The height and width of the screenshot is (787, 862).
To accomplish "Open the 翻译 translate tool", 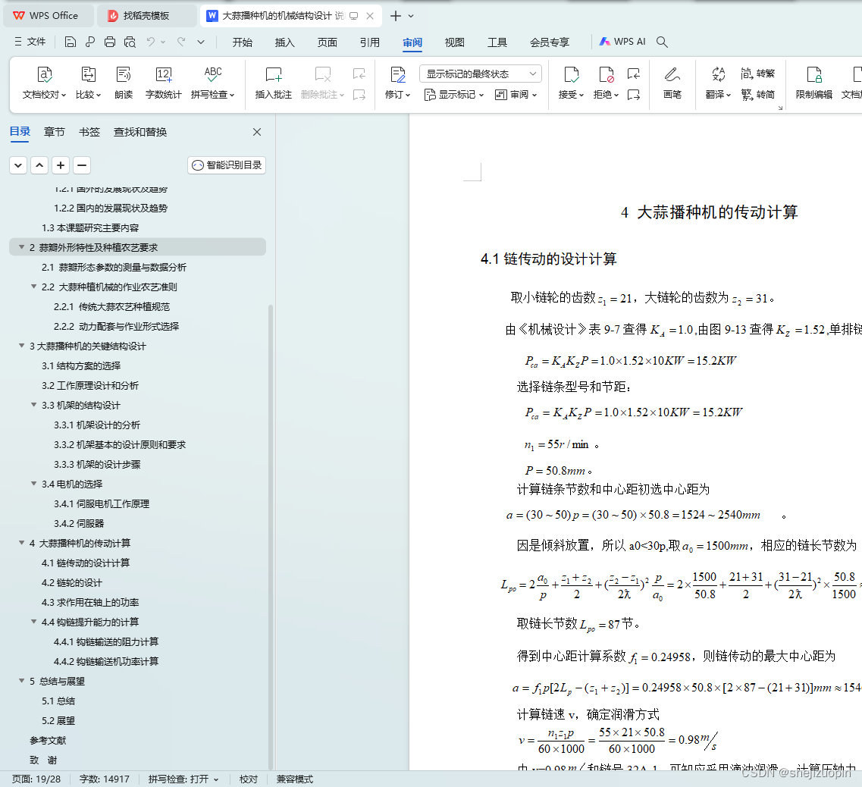I will [718, 83].
